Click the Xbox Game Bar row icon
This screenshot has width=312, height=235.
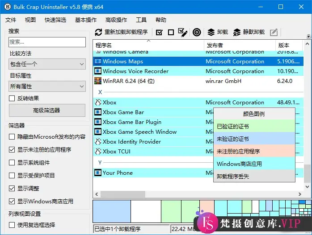(98, 112)
